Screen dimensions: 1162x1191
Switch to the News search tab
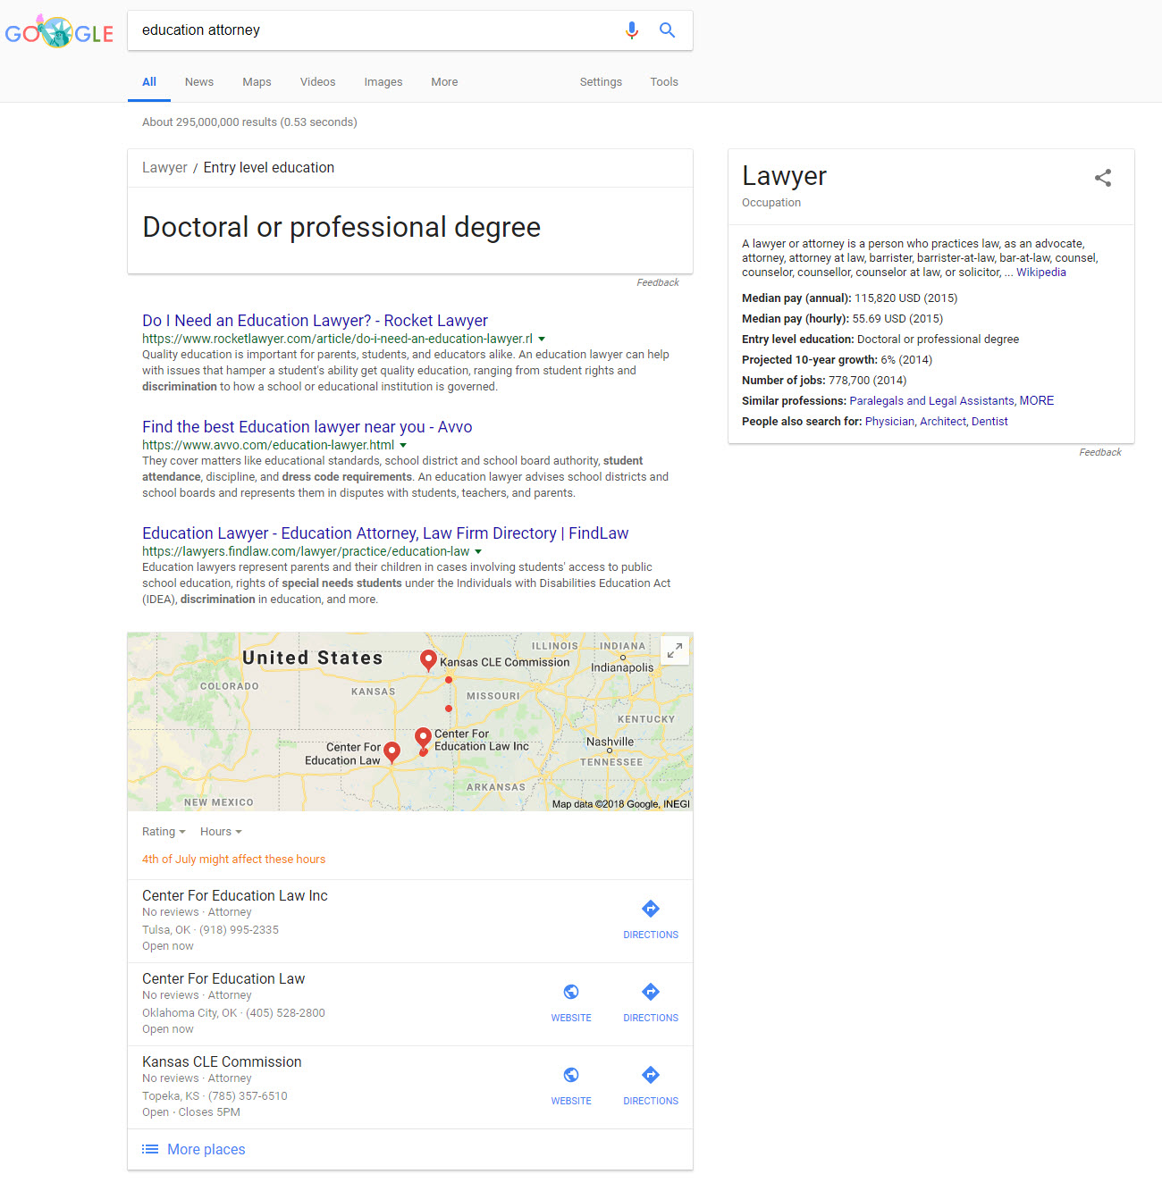(x=198, y=82)
